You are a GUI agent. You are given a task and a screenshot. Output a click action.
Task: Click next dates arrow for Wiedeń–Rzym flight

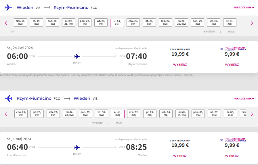tap(252, 23)
